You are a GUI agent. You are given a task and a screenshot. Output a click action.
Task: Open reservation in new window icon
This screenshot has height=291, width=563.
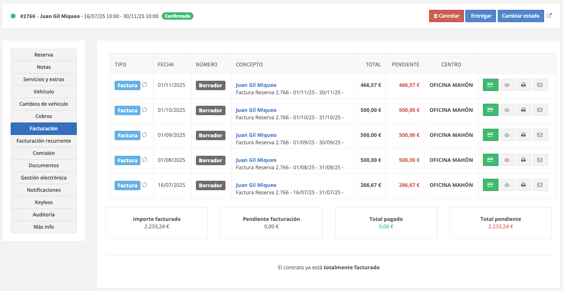tap(549, 16)
